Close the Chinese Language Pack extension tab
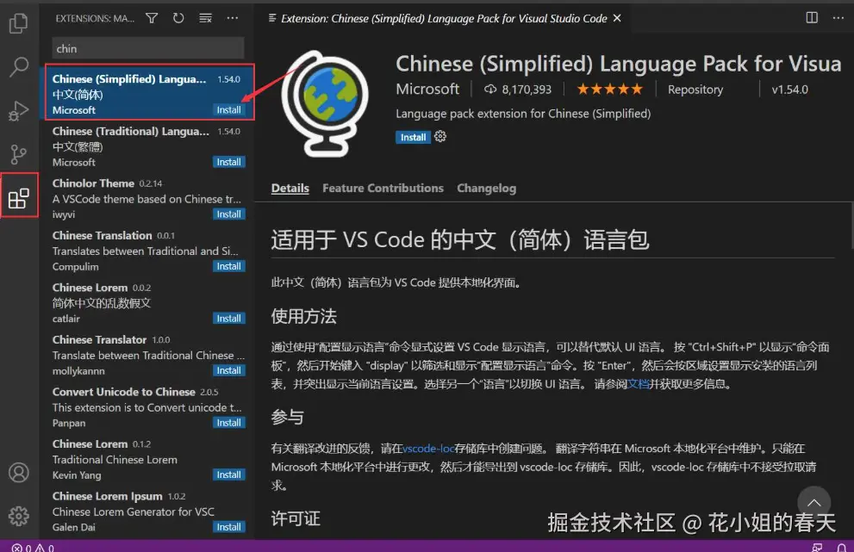Screen dimensions: 854x552 pos(617,18)
